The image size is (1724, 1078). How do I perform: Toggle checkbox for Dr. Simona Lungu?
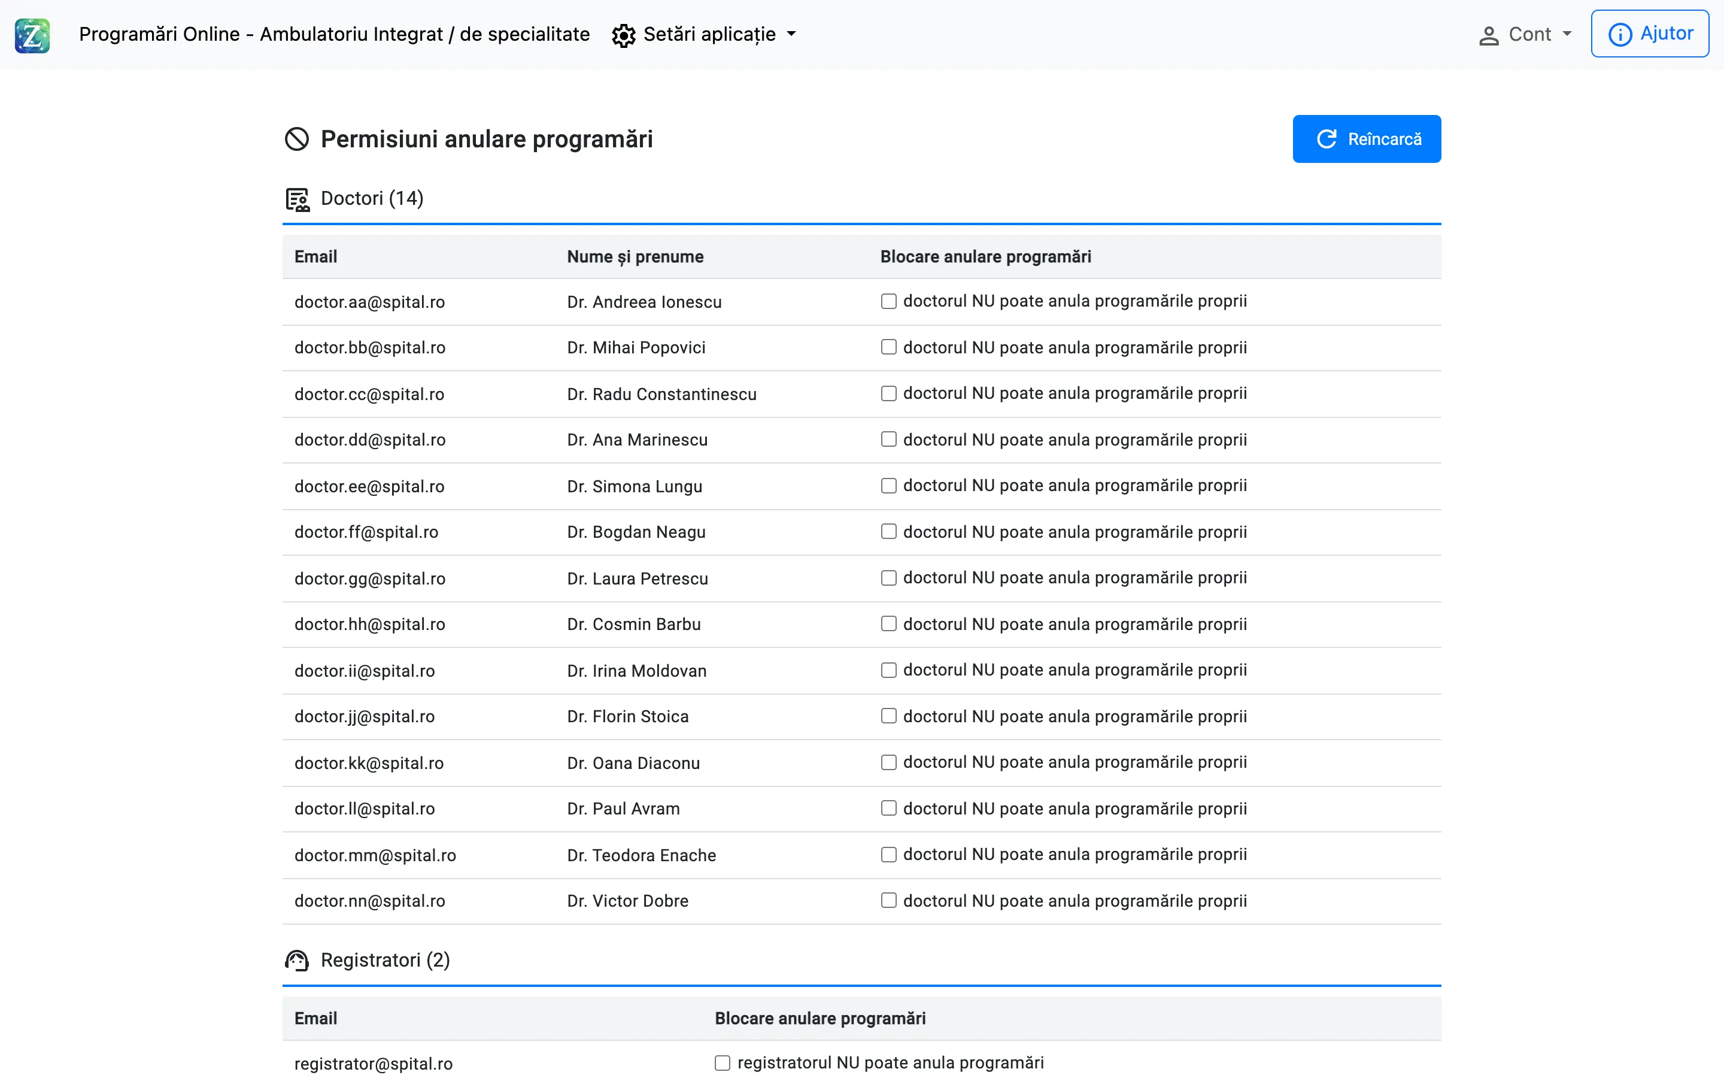coord(888,486)
